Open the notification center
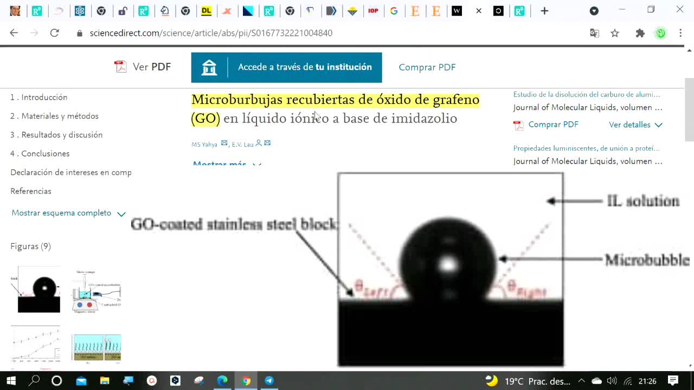Viewport: 694px width, 390px height. click(x=673, y=381)
